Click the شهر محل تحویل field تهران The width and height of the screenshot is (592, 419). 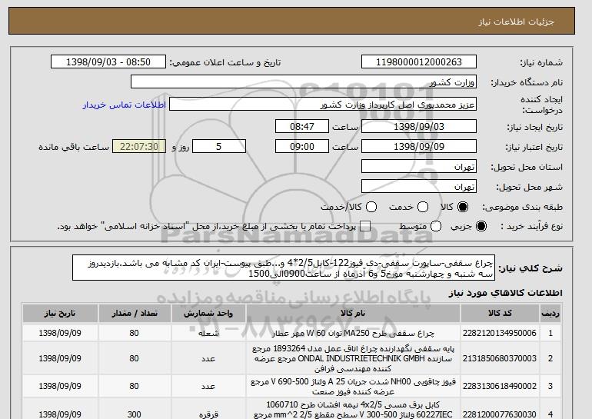click(x=419, y=187)
